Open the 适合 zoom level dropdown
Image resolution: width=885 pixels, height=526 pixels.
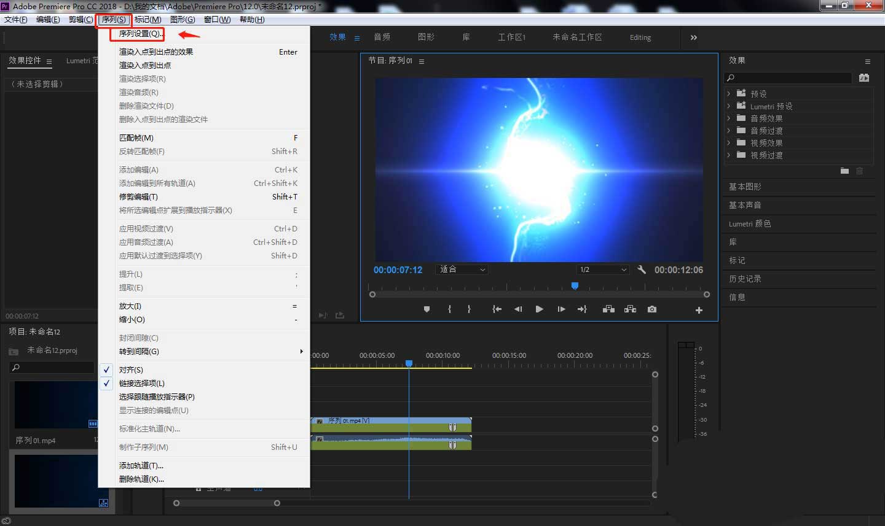tap(462, 269)
